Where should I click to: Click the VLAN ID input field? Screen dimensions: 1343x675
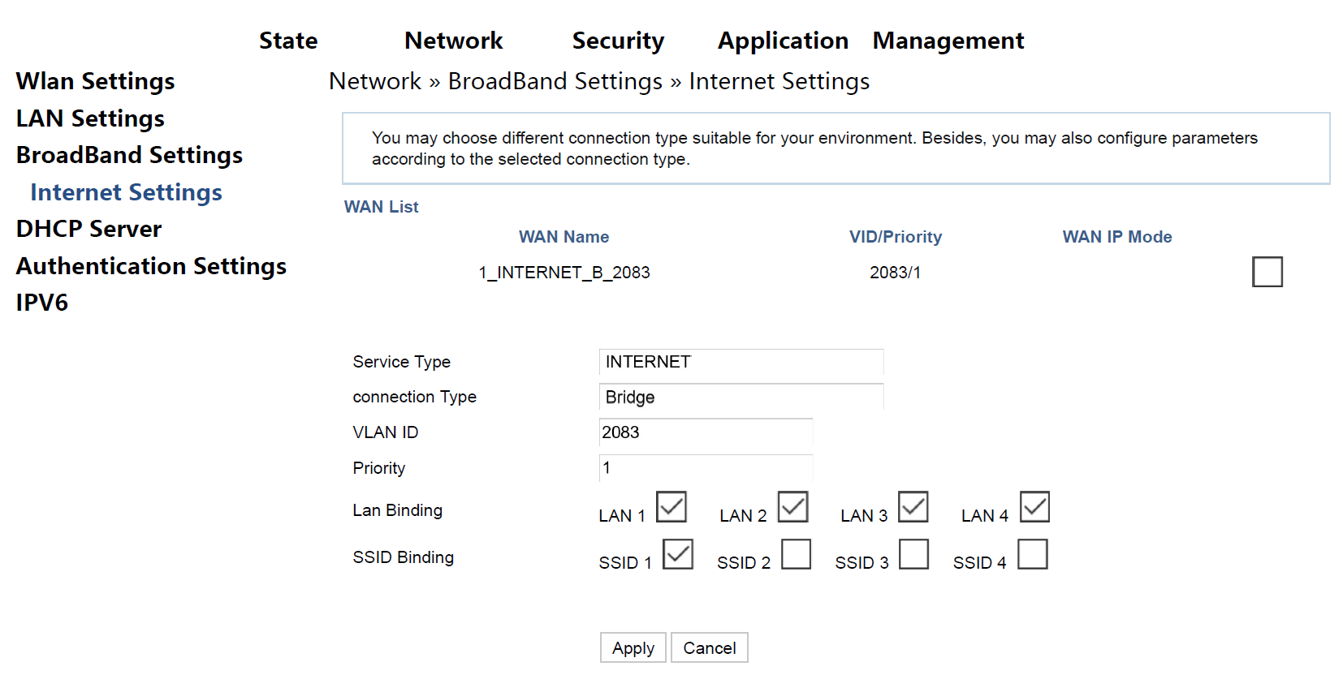click(x=706, y=432)
